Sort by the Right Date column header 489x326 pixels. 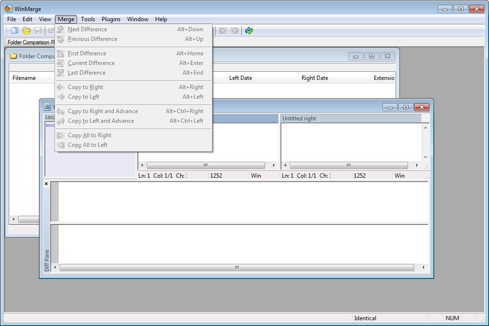[315, 78]
